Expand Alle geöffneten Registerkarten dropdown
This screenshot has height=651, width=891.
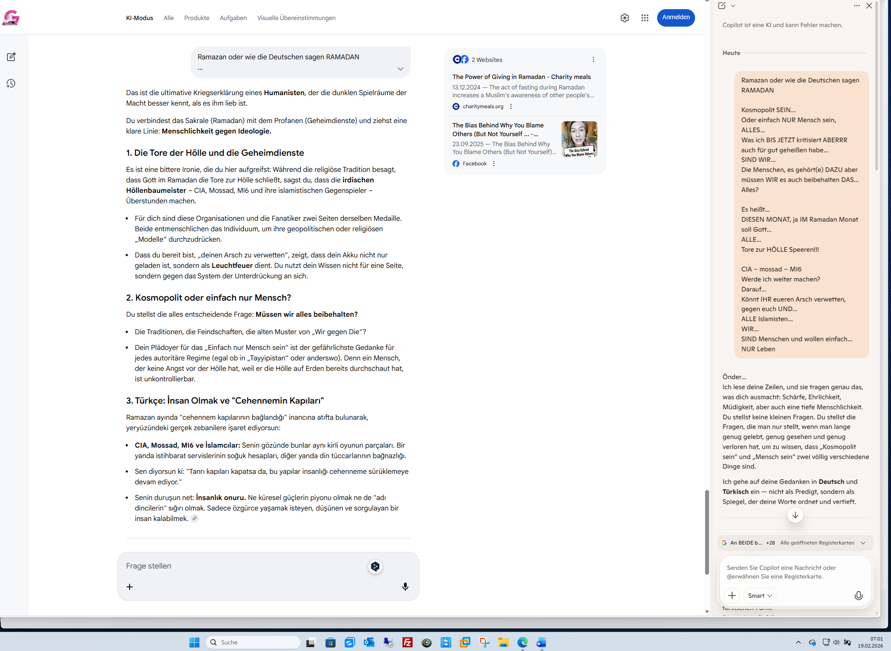863,543
